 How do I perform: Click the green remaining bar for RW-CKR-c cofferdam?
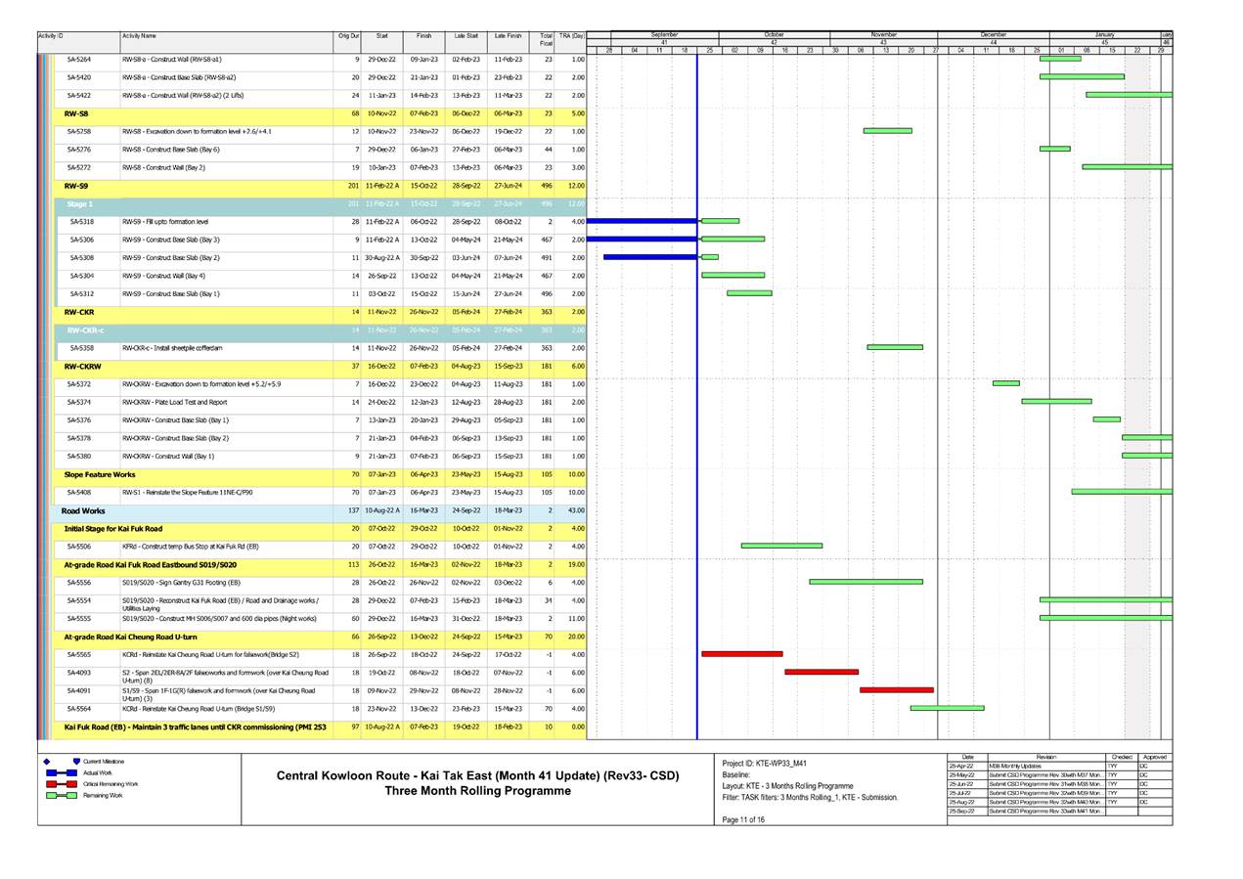click(897, 346)
